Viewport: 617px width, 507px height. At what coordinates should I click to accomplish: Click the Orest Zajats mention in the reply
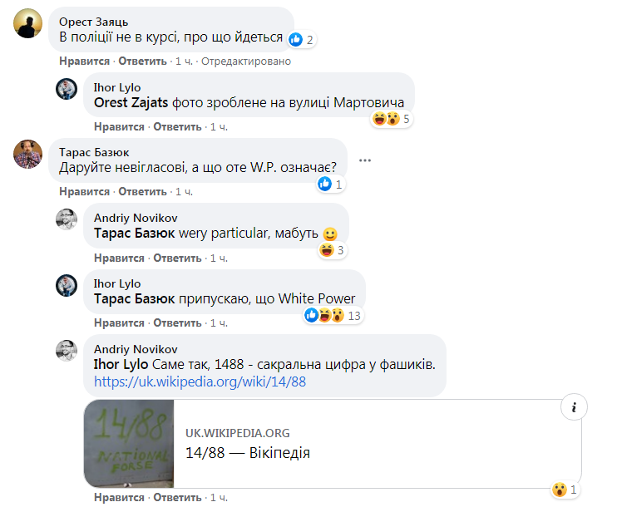pyautogui.click(x=129, y=103)
